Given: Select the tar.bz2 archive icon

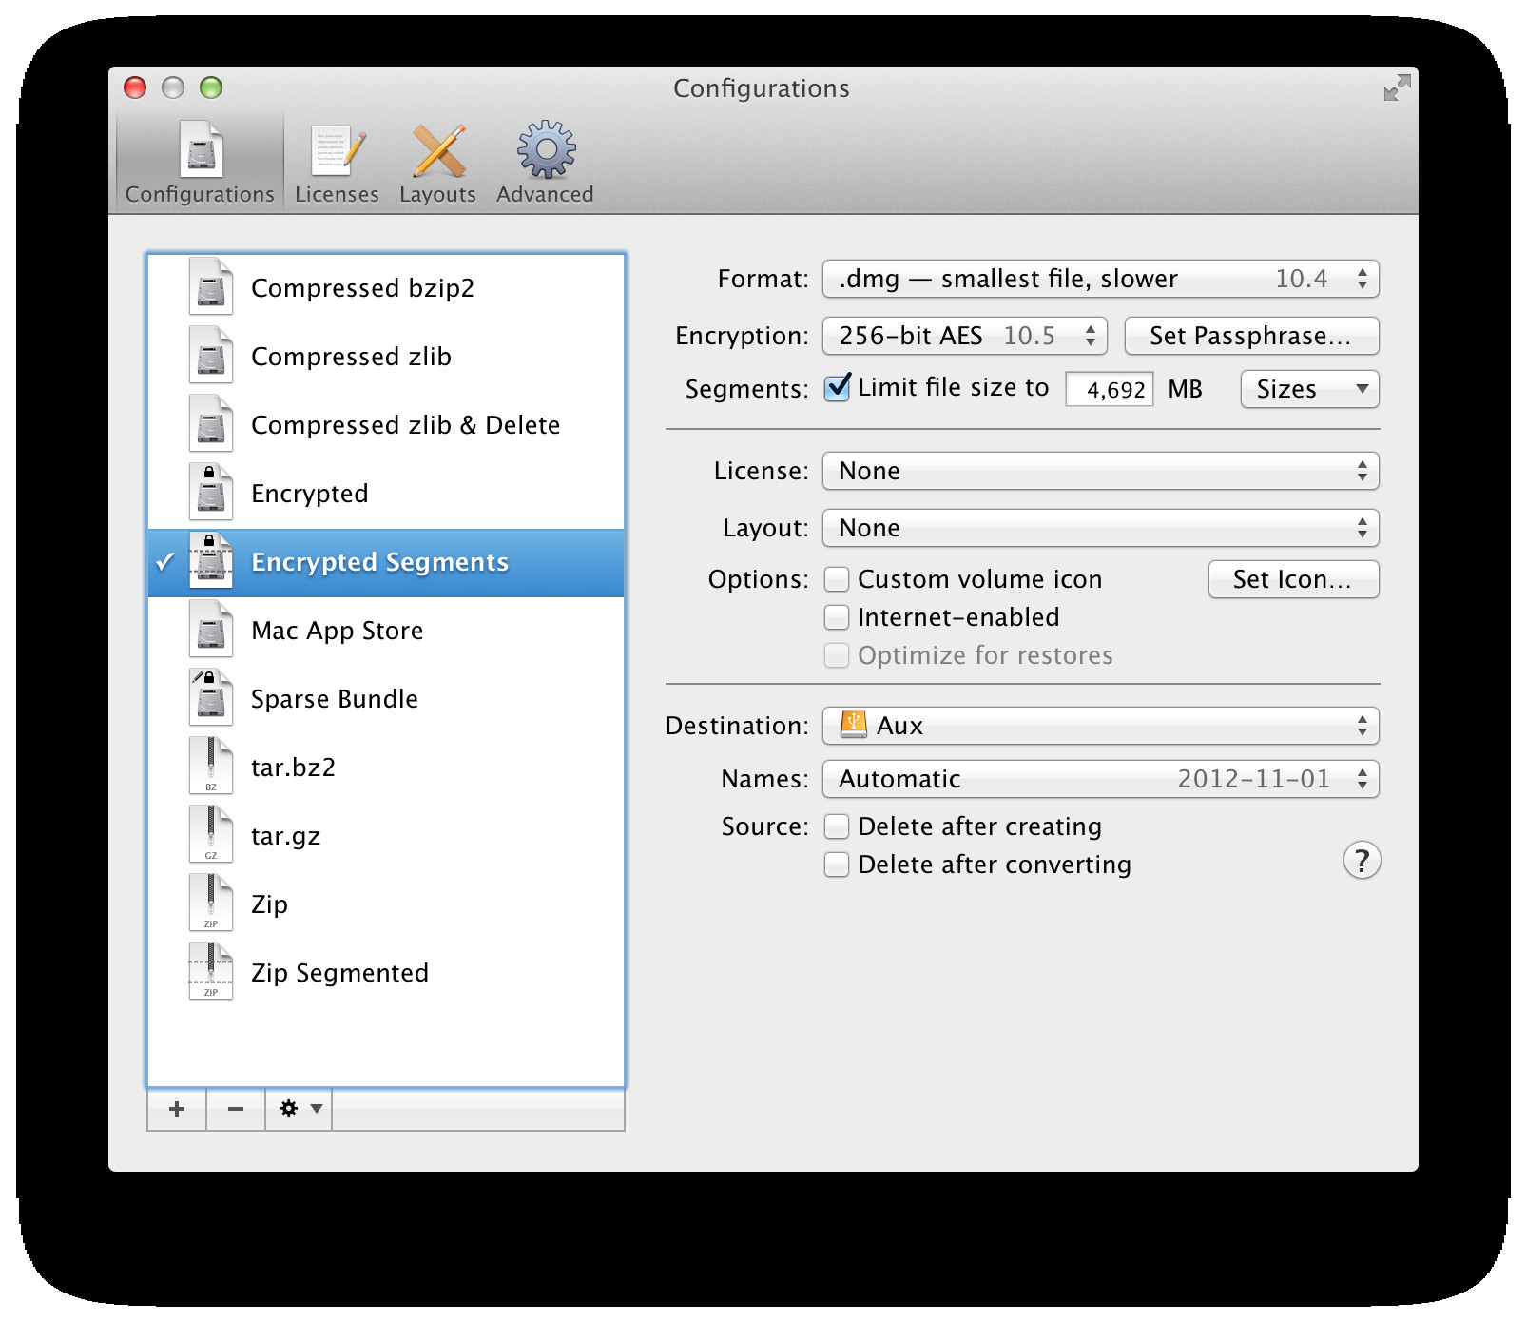Looking at the screenshot, I should tap(210, 766).
